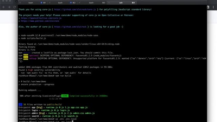
Task: Click 'encore production --progress' line
Action: click(x=36, y=84)
